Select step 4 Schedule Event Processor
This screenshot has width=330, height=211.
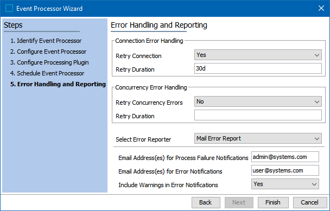[47, 73]
